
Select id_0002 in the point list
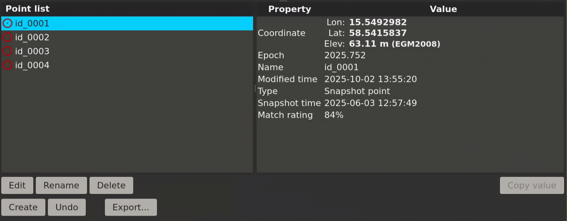[32, 37]
